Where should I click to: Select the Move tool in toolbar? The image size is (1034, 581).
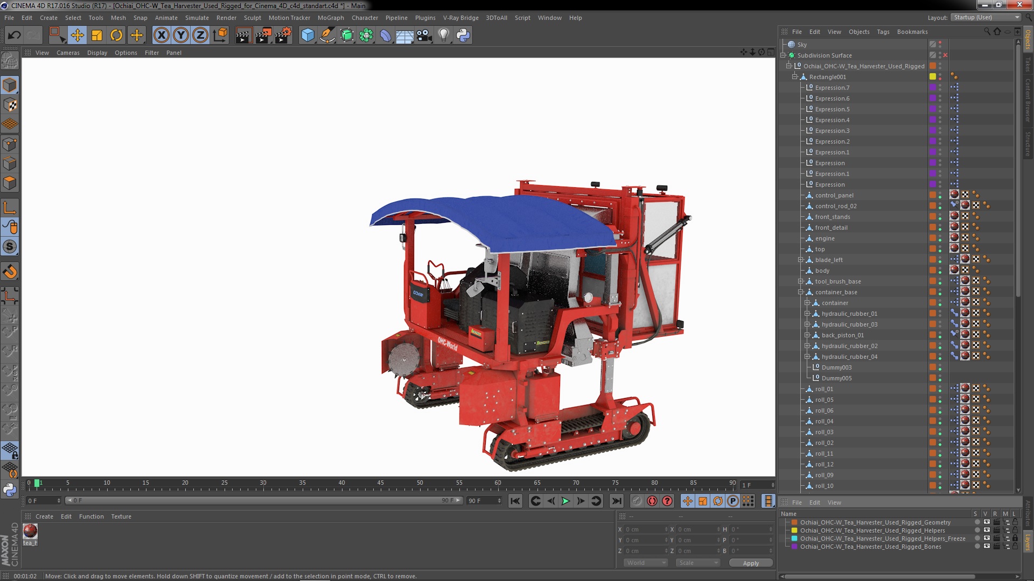pyautogui.click(x=77, y=36)
